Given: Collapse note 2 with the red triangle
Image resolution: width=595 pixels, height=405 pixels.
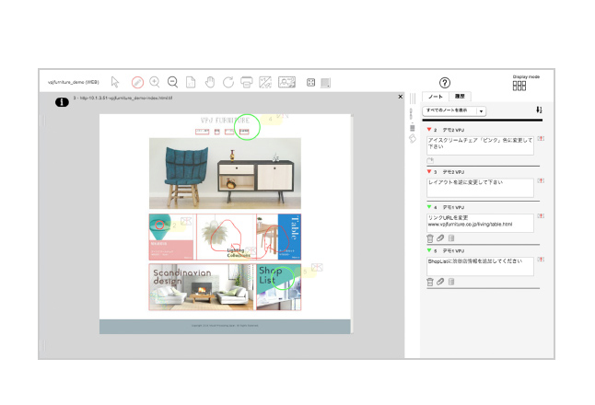Looking at the screenshot, I should (x=428, y=130).
